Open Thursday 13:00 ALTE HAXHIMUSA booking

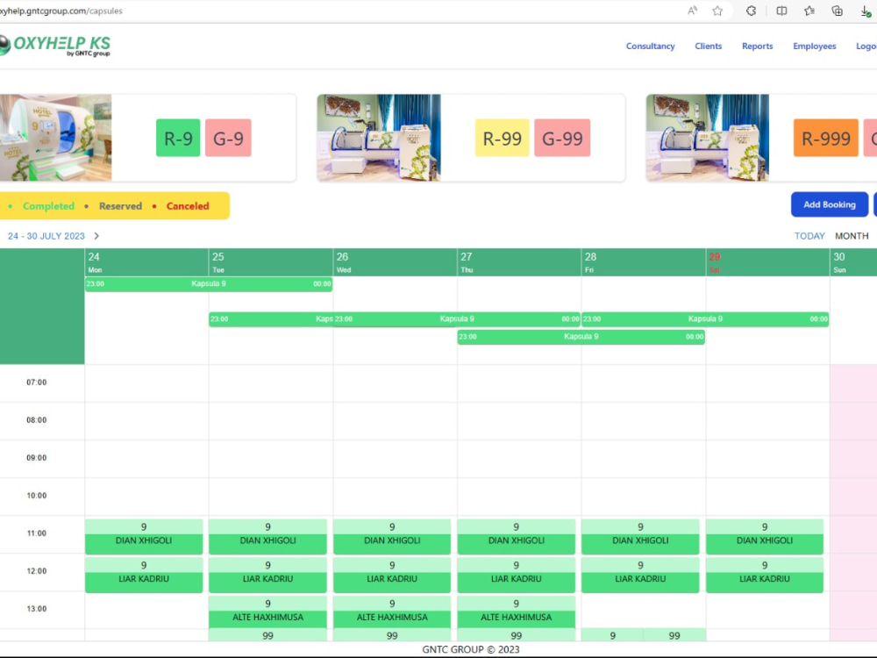click(517, 612)
